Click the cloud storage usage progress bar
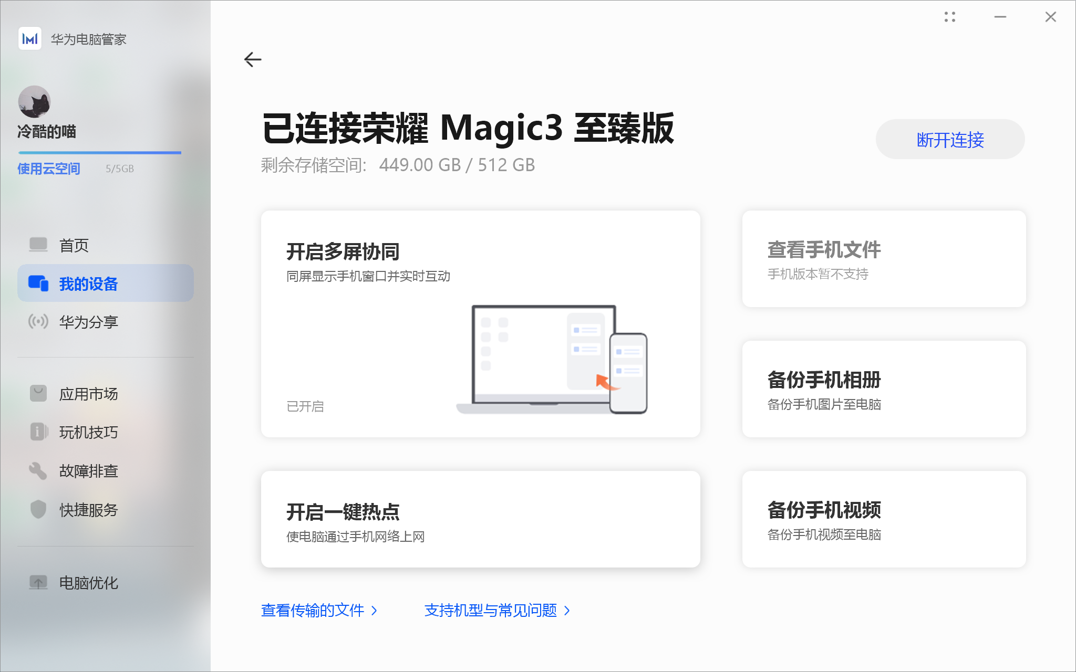 pos(100,153)
